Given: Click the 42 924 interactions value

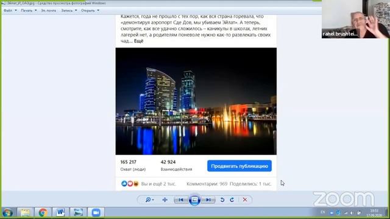Looking at the screenshot, I should 168,162.
